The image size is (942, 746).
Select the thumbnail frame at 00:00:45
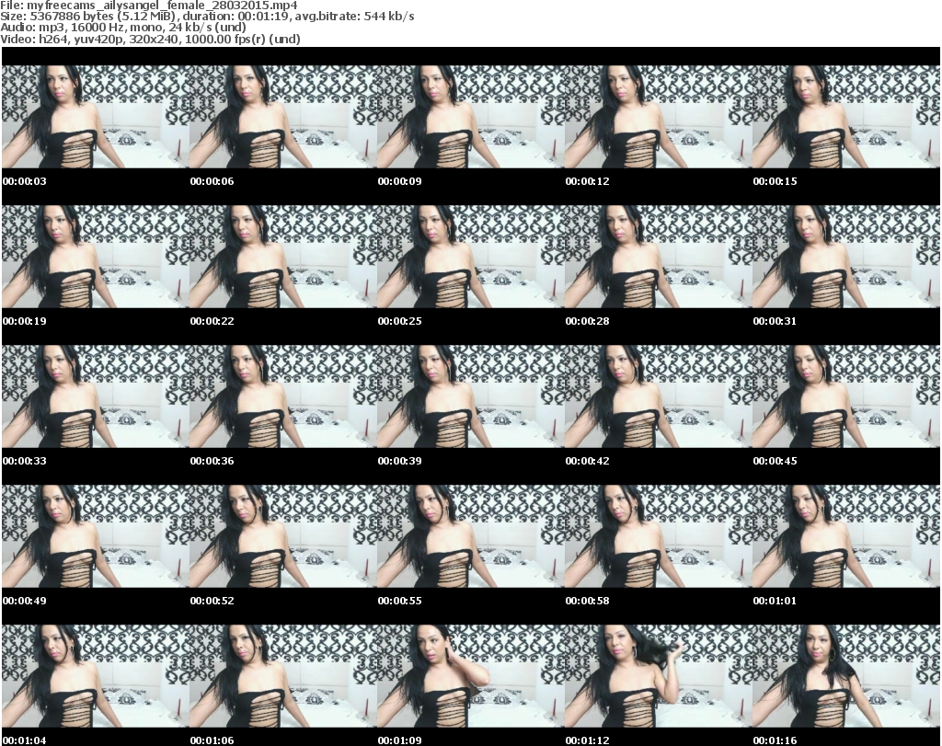click(x=846, y=396)
